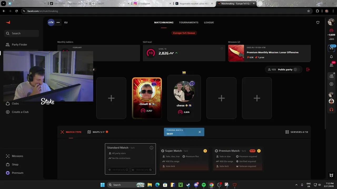Click the Create a Club plus icon
The height and width of the screenshot is (189, 337).
pyautogui.click(x=8, y=112)
